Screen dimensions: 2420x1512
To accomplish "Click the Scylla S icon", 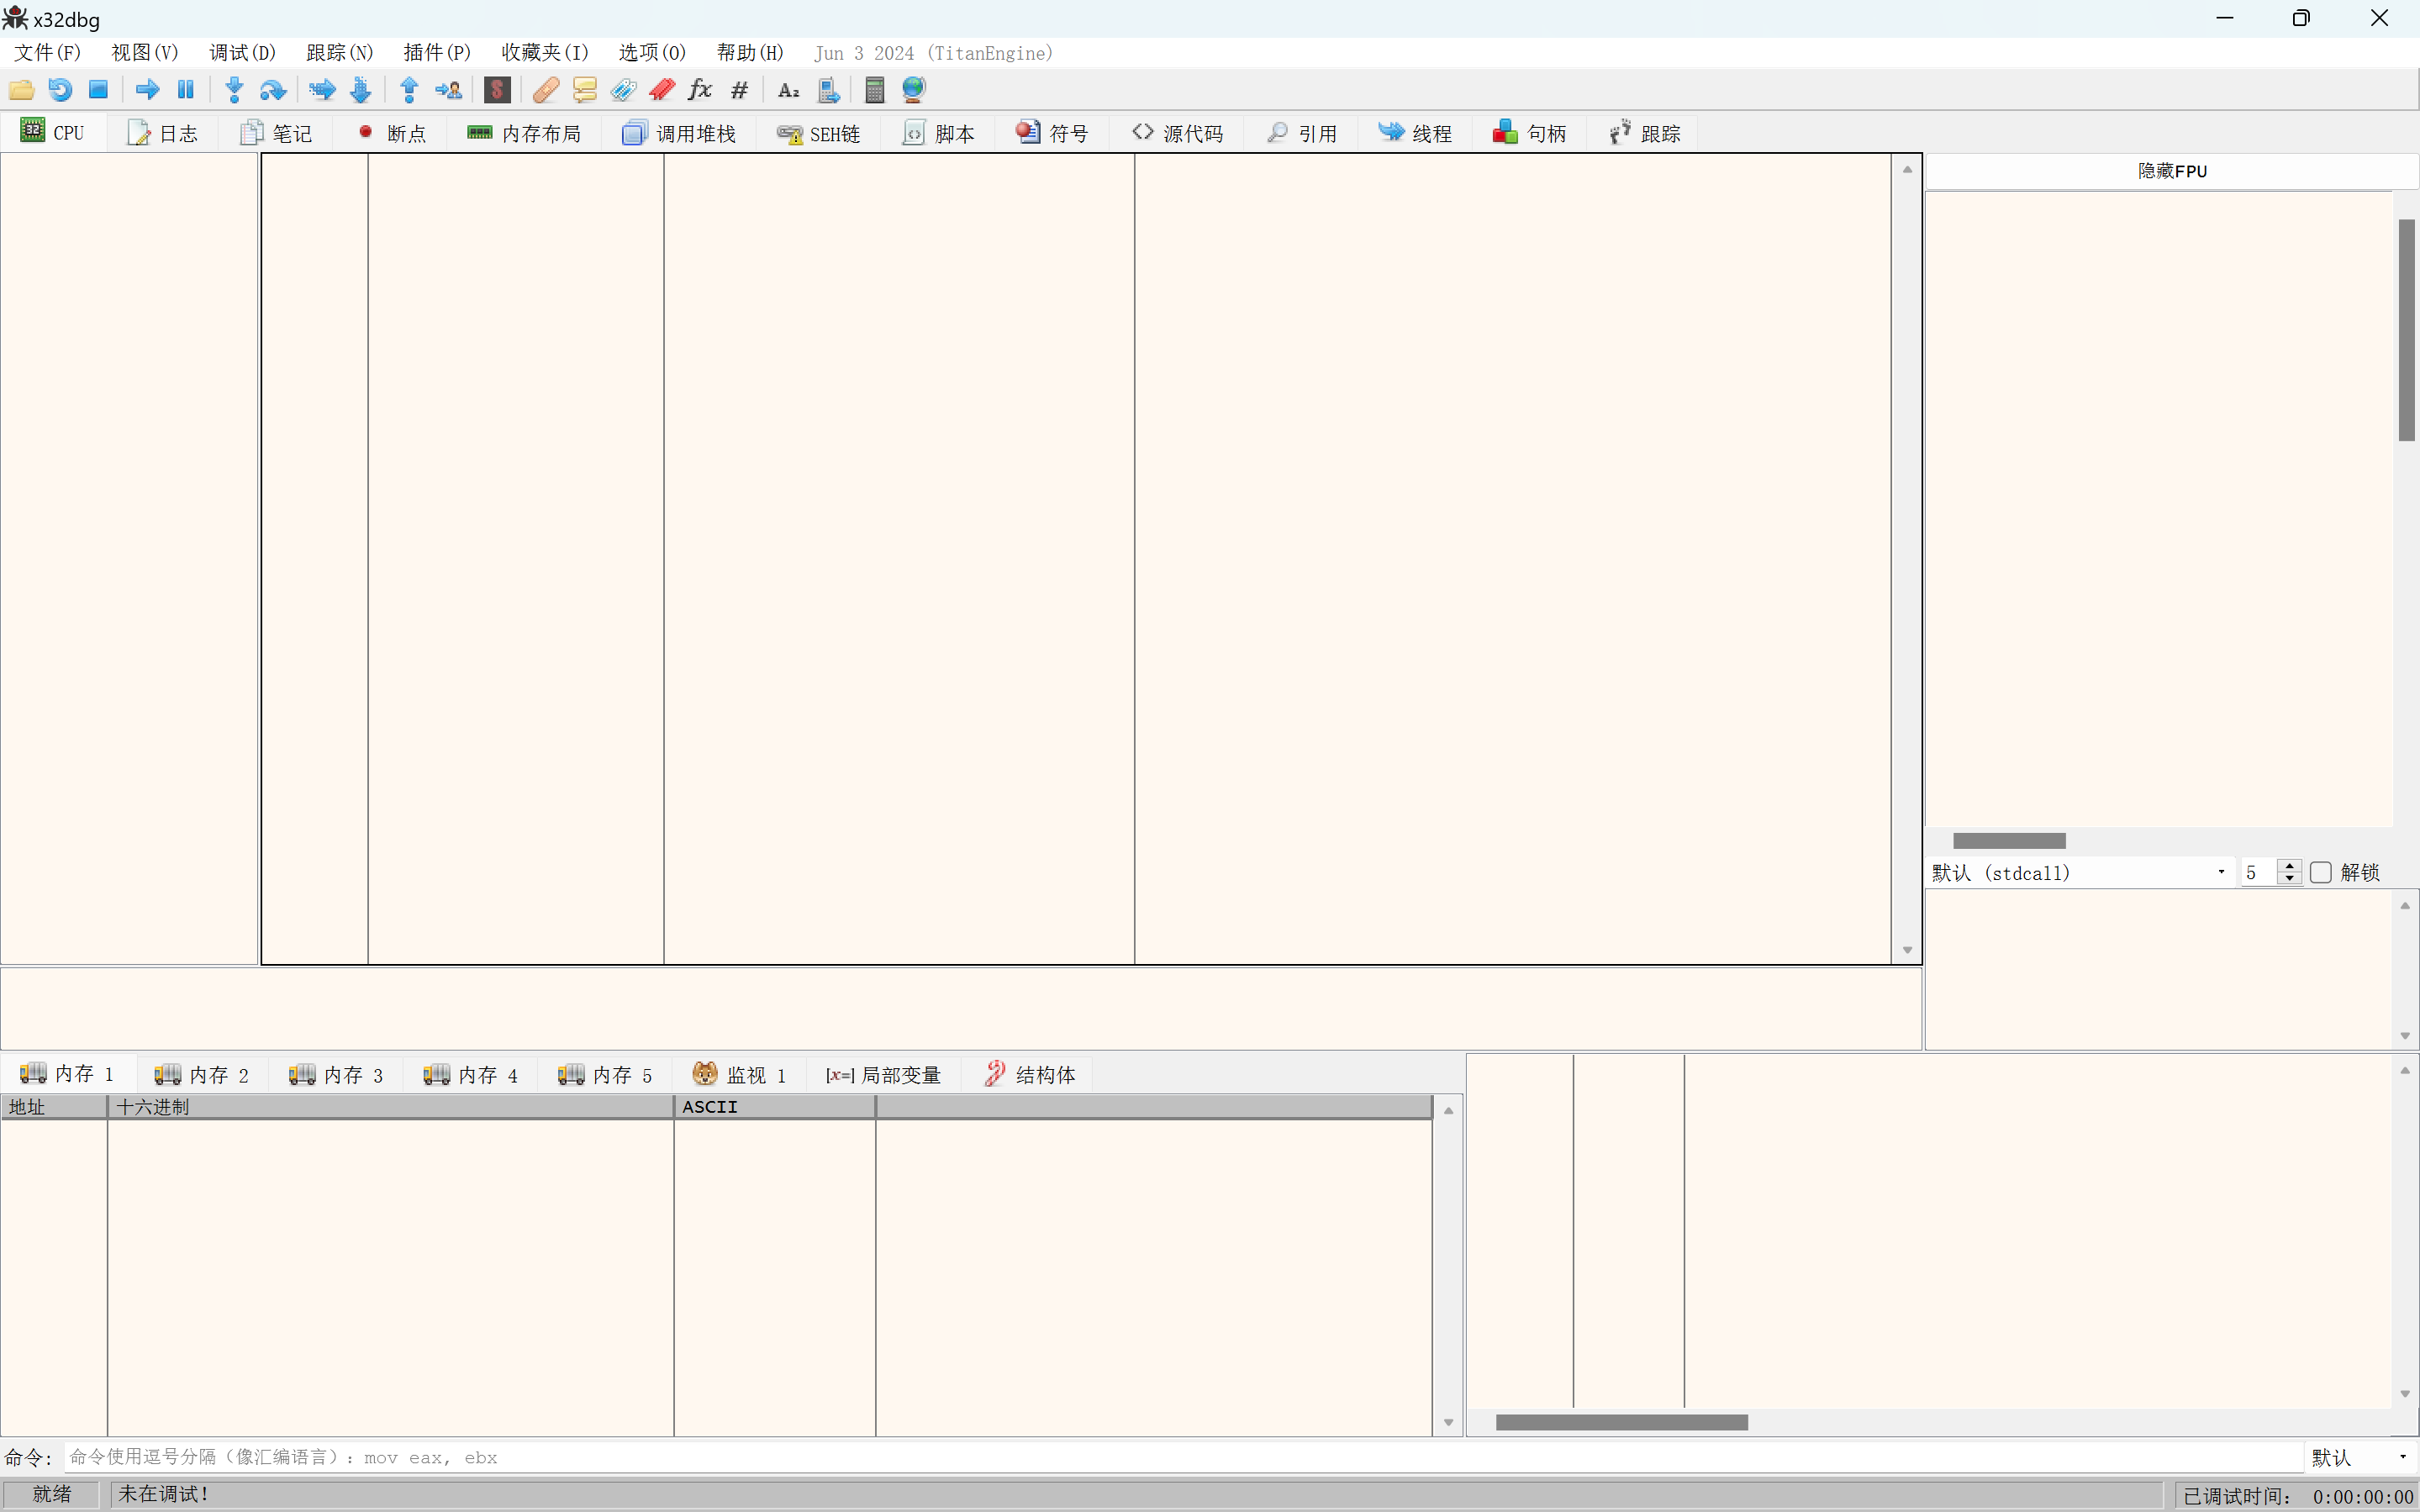I will [497, 90].
